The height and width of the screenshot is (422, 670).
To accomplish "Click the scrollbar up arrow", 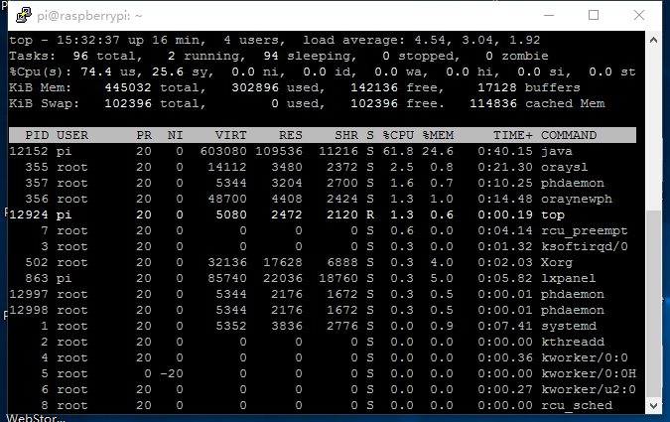I will [x=653, y=40].
